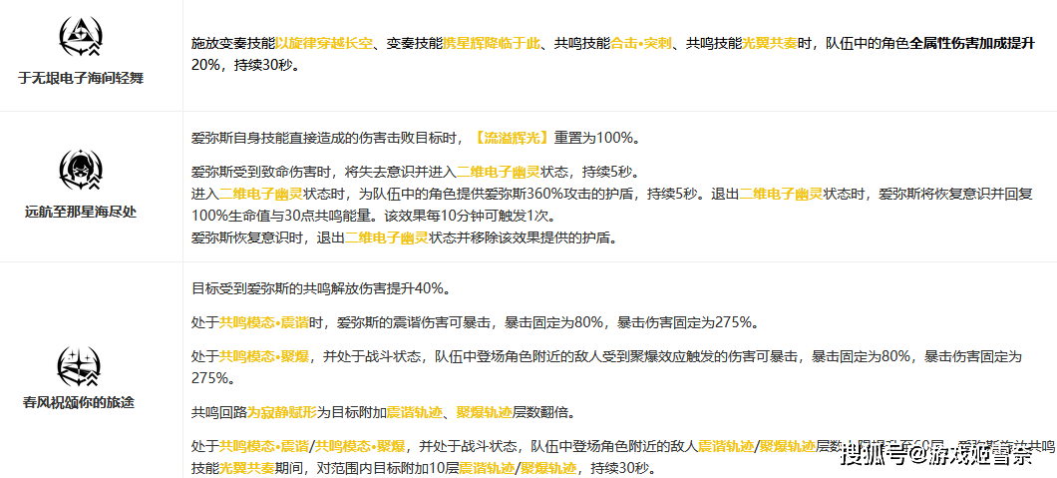Click 共鸣模态•聚爆 in the 聚爆效应 sentence
The height and width of the screenshot is (478, 1057).
click(x=263, y=355)
